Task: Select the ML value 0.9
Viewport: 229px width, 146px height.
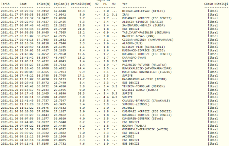Action: tap(106, 33)
